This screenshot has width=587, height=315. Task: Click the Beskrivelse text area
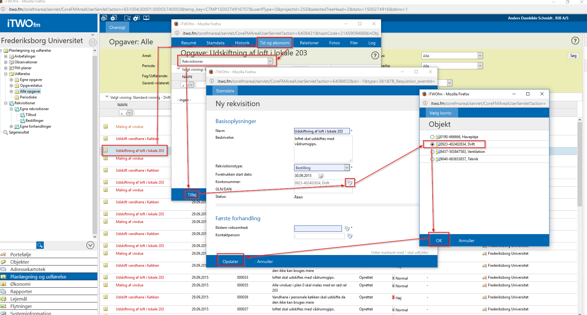click(x=323, y=149)
